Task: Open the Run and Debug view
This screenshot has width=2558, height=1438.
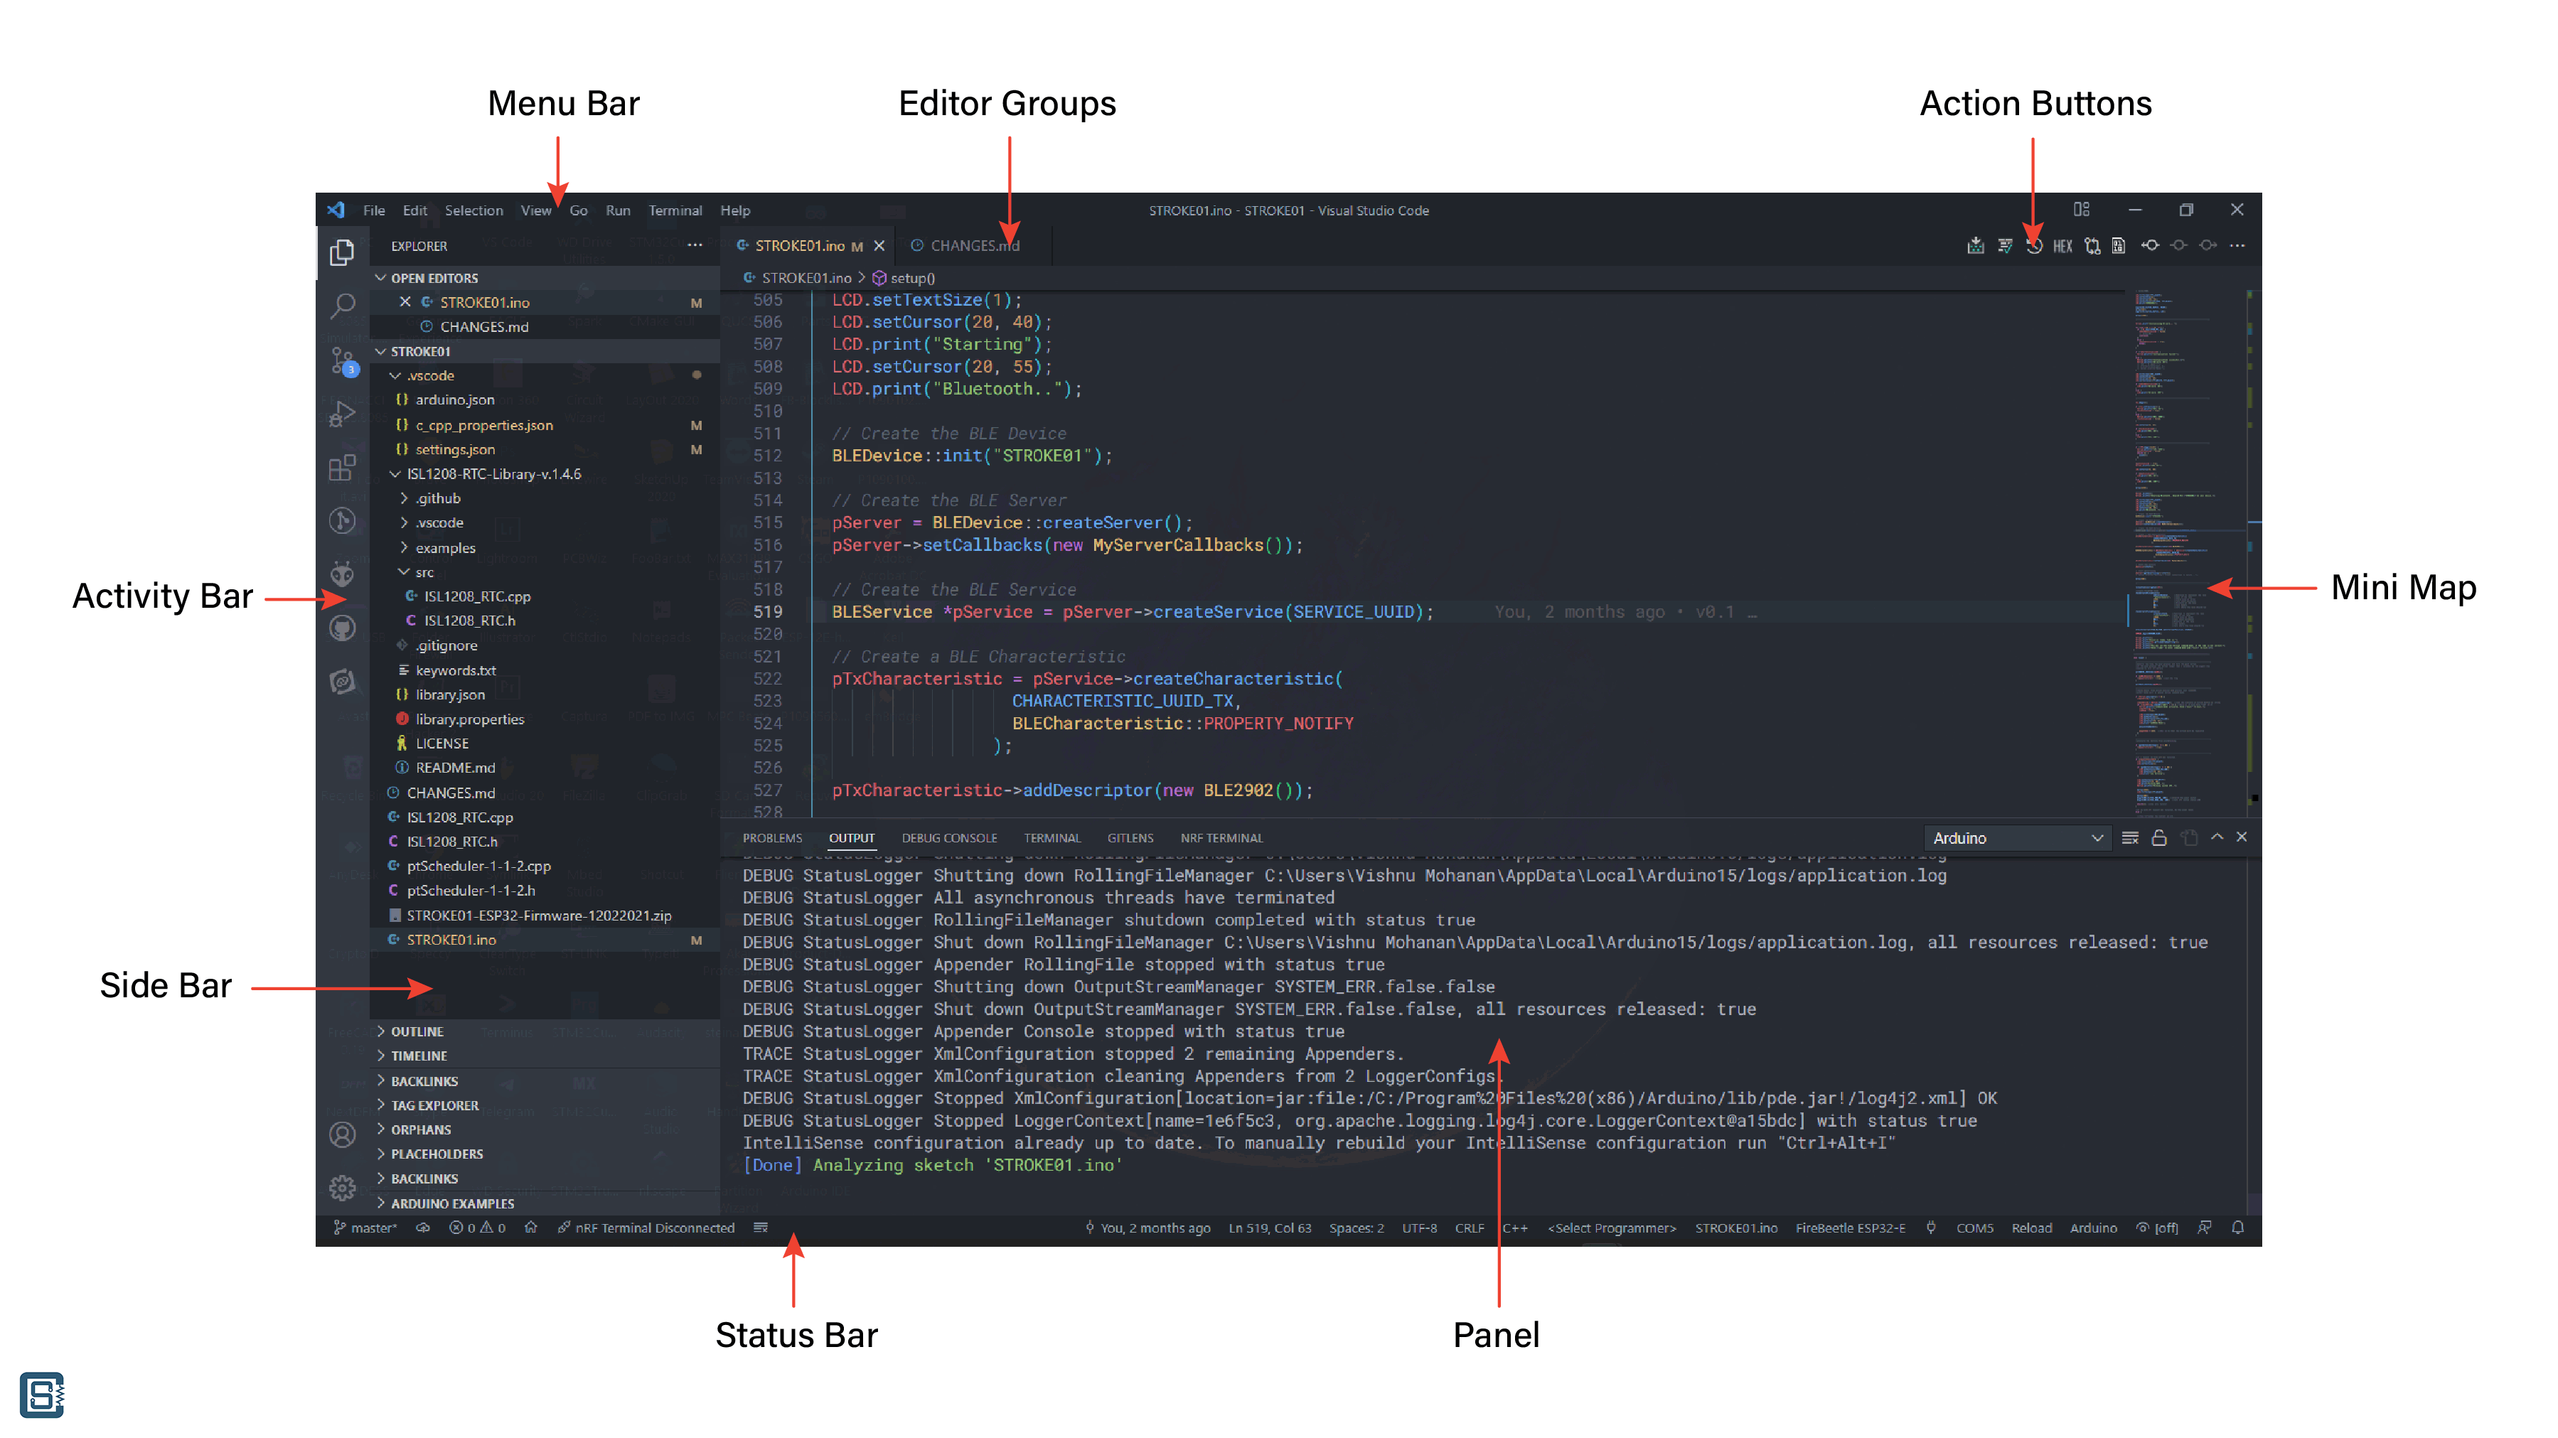Action: click(x=343, y=413)
